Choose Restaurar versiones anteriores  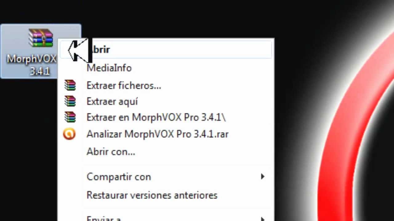pos(152,195)
